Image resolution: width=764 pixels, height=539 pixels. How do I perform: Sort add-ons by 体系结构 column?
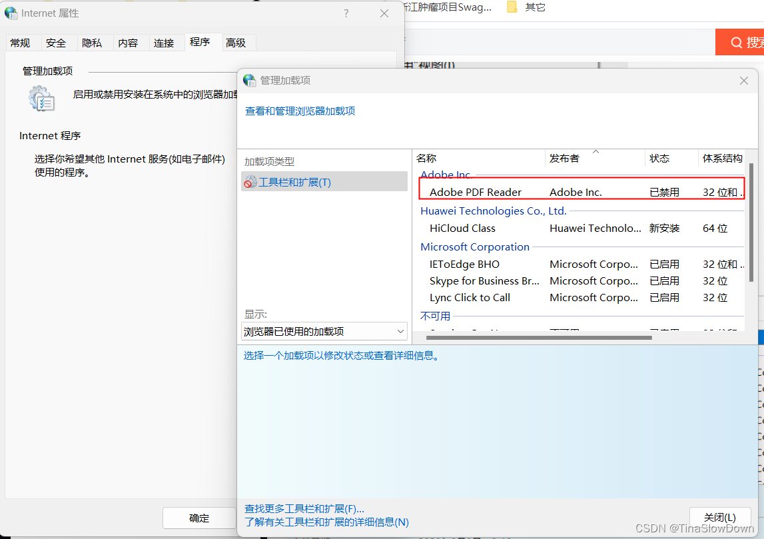[x=722, y=159]
